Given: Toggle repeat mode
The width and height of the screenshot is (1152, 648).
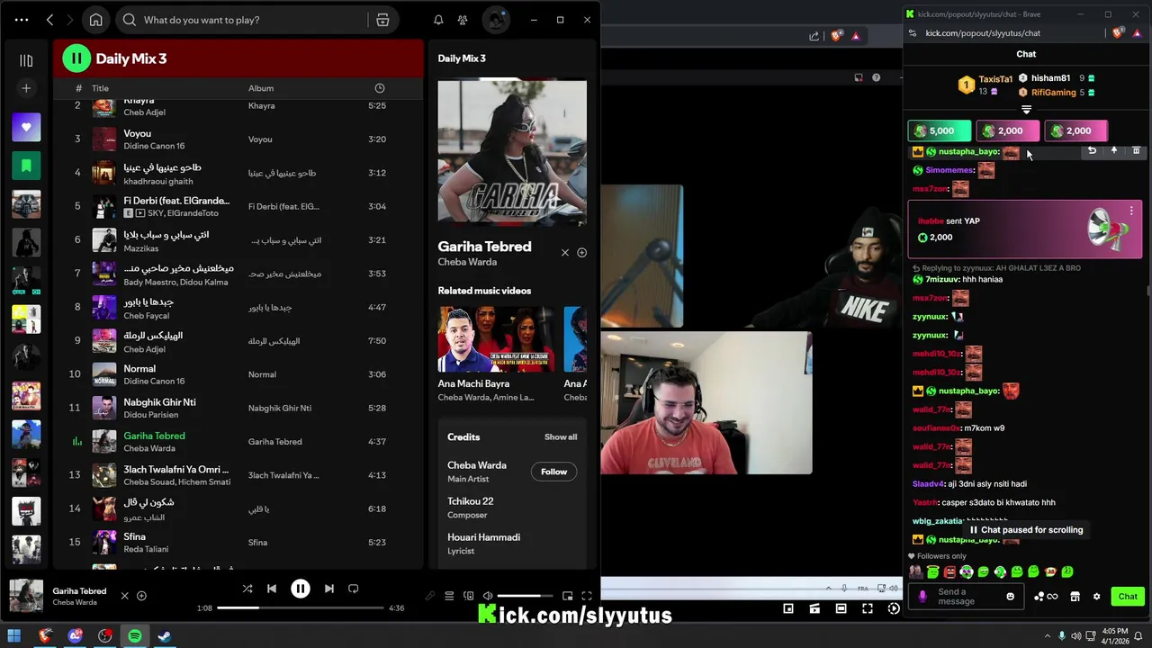Looking at the screenshot, I should coord(354,589).
